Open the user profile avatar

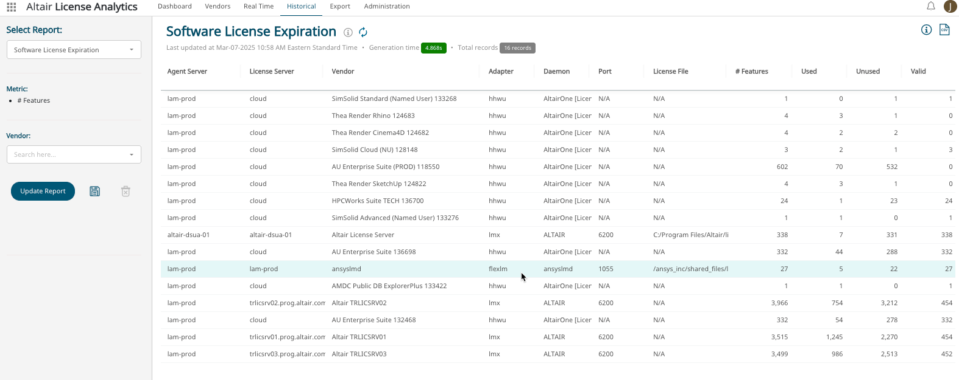[950, 7]
